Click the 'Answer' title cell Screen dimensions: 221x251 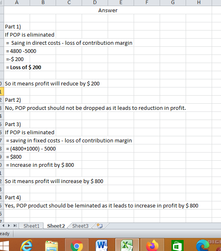108,10
